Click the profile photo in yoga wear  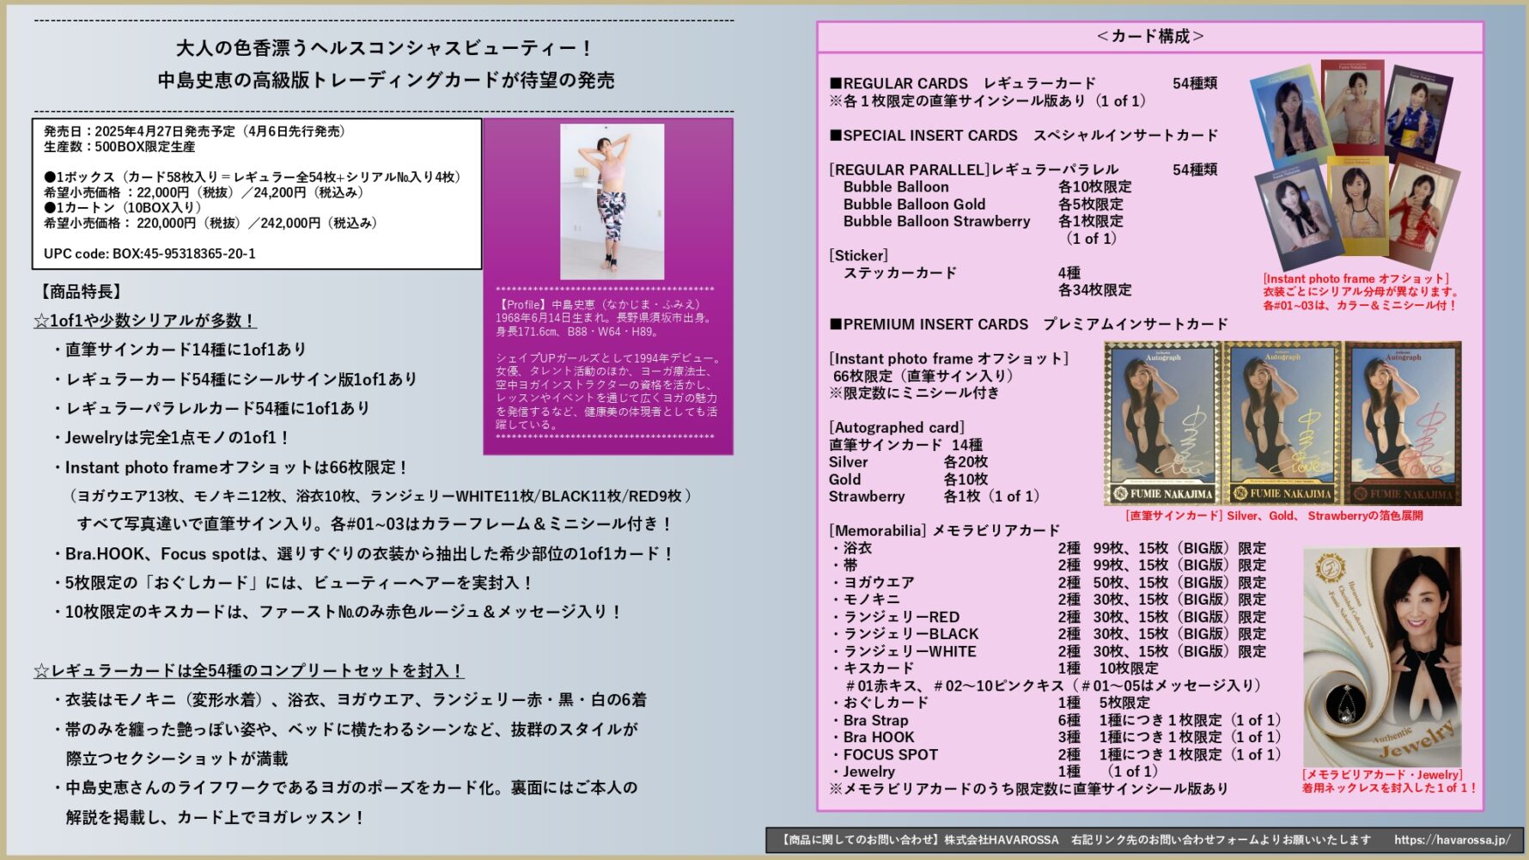[612, 201]
